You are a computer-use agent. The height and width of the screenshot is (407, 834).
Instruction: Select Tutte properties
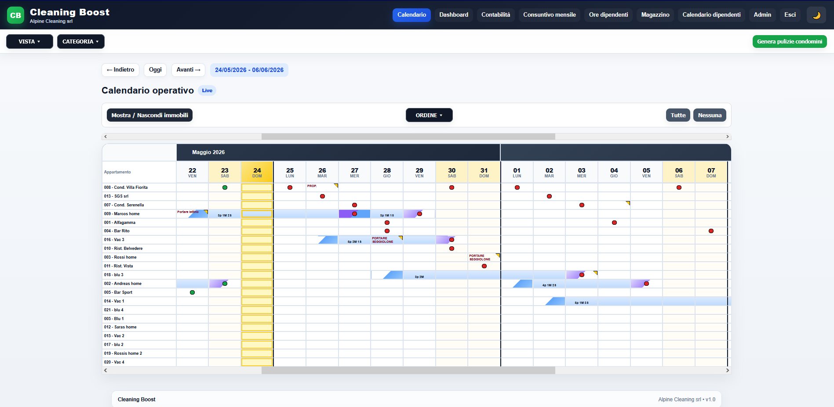coord(678,115)
